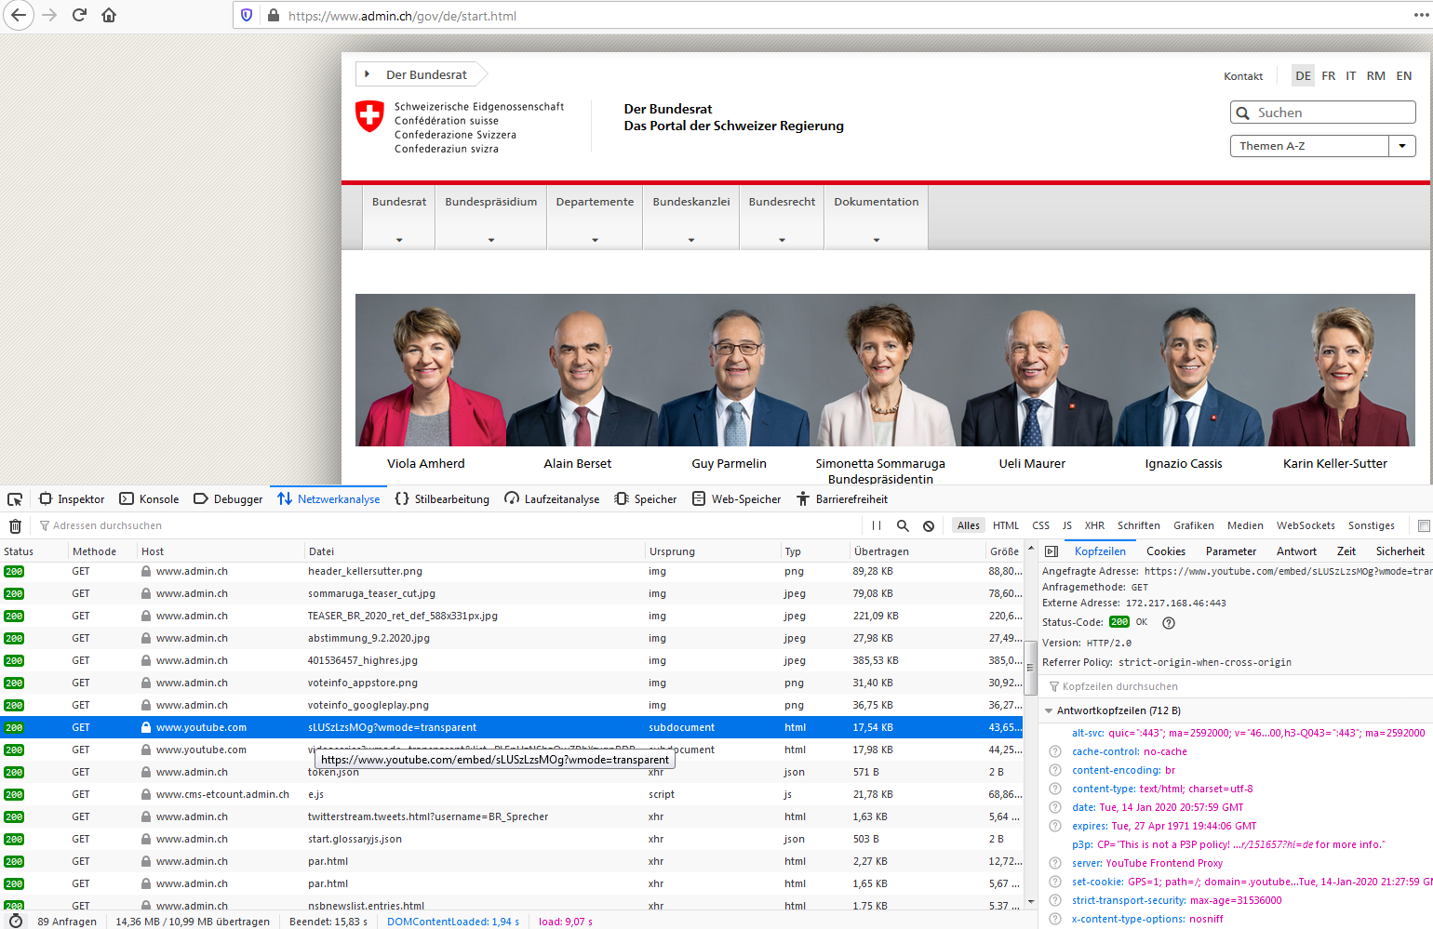The height and width of the screenshot is (929, 1433).
Task: Toggle the XHR request filter
Action: [x=1094, y=526]
